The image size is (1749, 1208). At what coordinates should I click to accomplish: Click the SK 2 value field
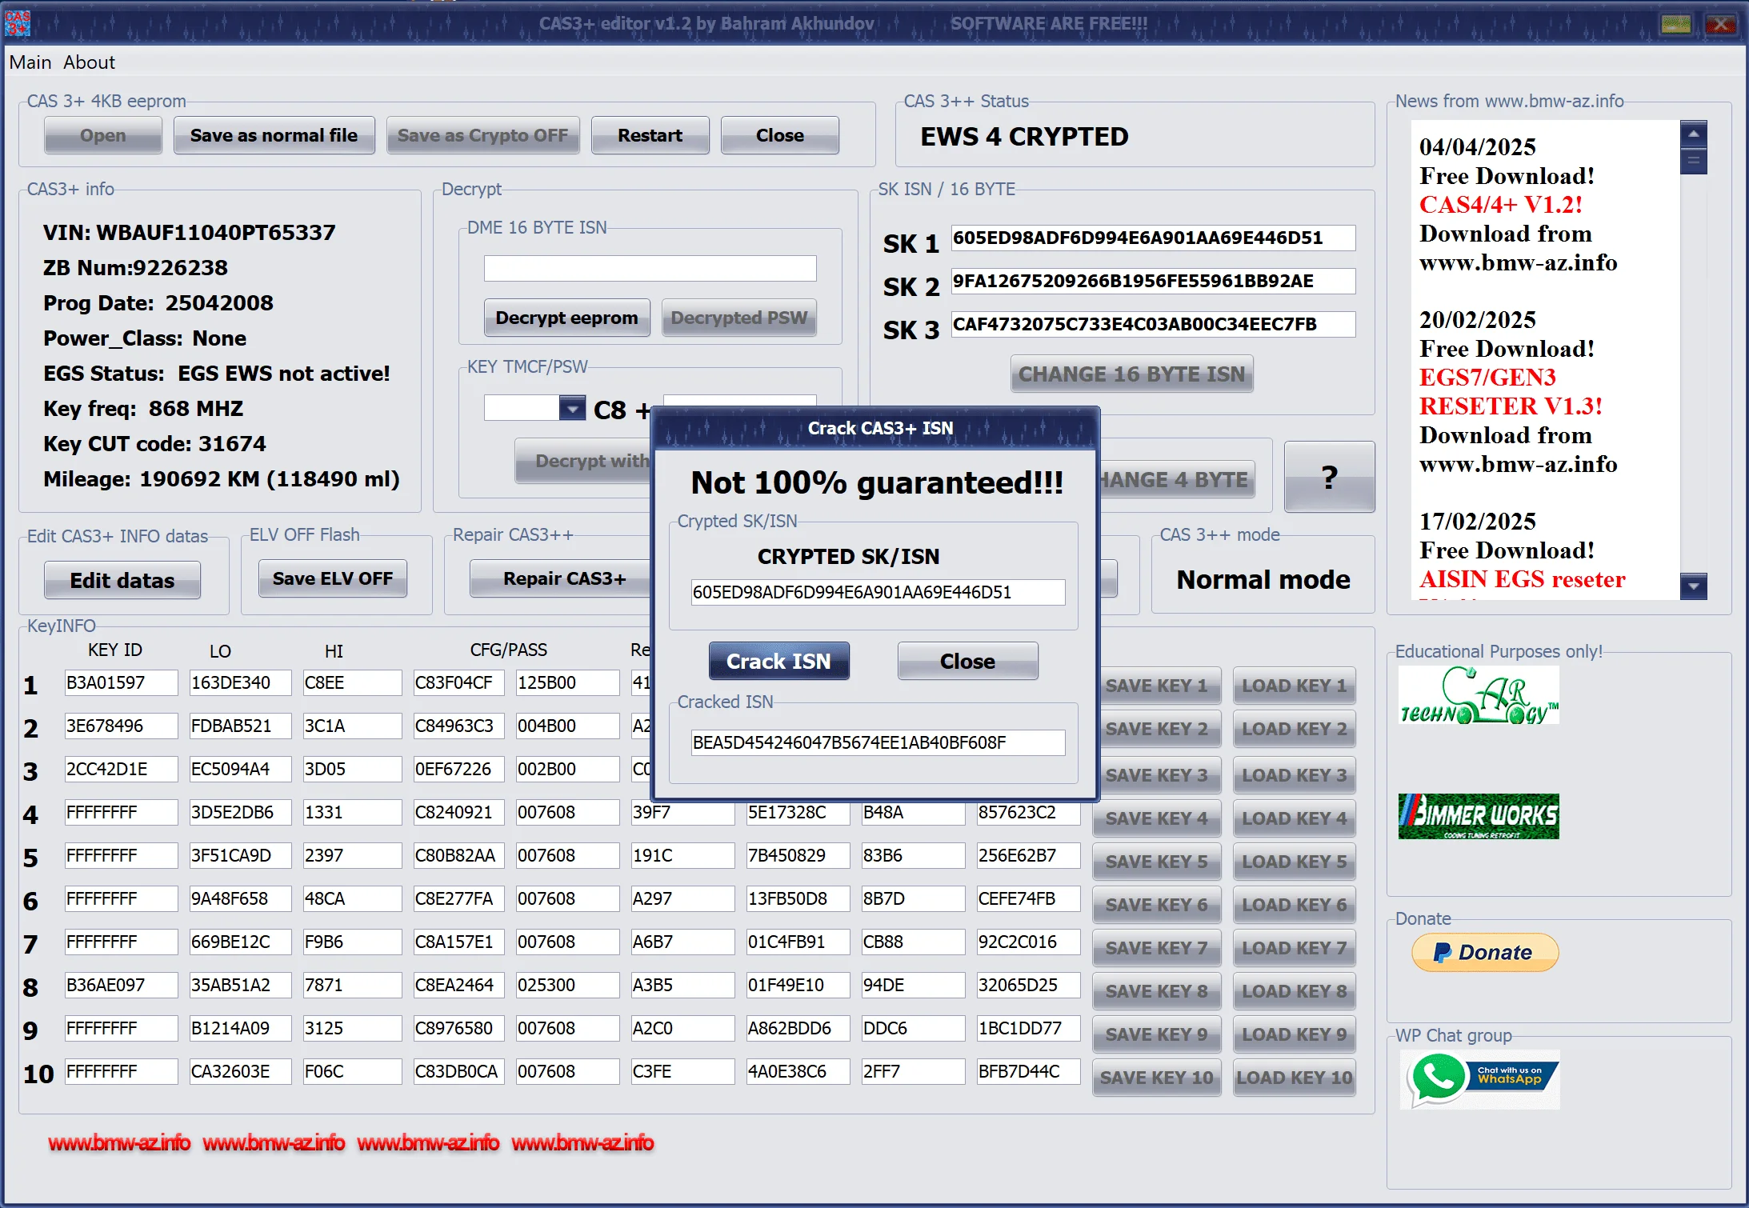(x=1152, y=281)
